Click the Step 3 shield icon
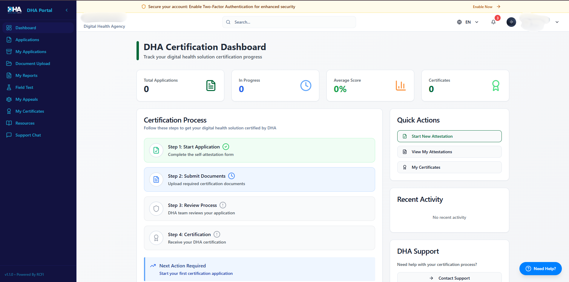Viewport: 569px width, 282px height. [156, 209]
